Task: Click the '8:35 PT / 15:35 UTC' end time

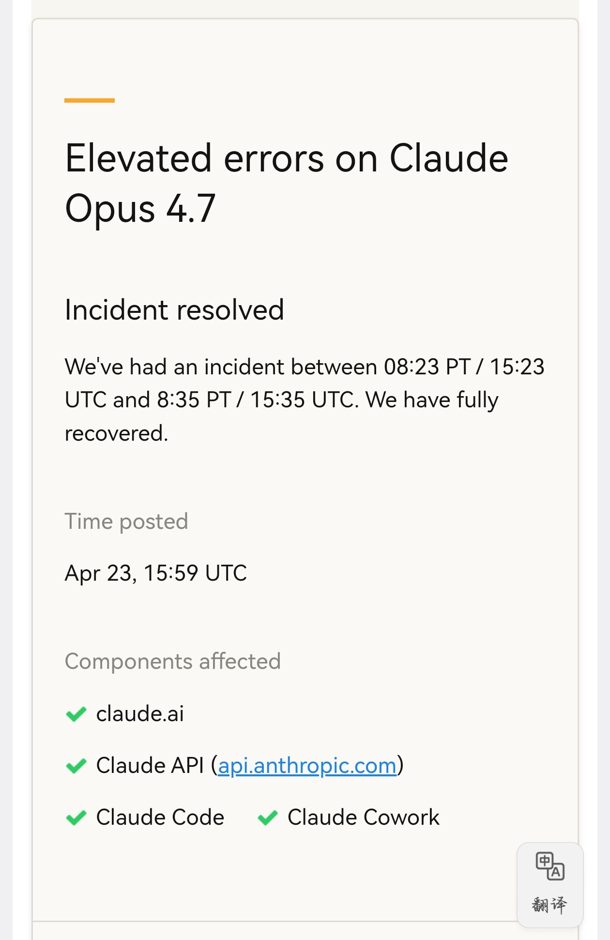Action: point(258,400)
